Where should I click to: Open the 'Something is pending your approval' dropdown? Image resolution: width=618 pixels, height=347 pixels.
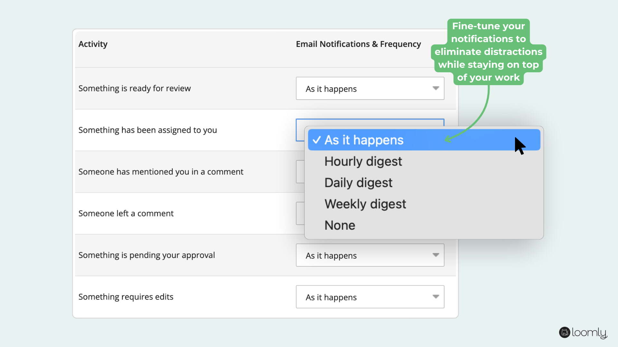click(x=370, y=255)
